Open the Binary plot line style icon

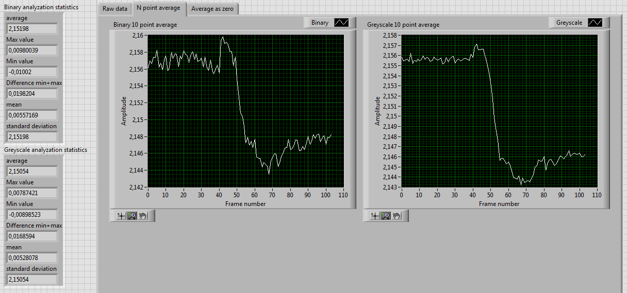pos(342,23)
